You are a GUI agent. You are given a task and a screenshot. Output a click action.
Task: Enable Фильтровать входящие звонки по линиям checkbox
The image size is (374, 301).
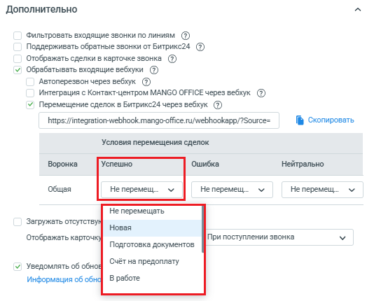pos(18,36)
